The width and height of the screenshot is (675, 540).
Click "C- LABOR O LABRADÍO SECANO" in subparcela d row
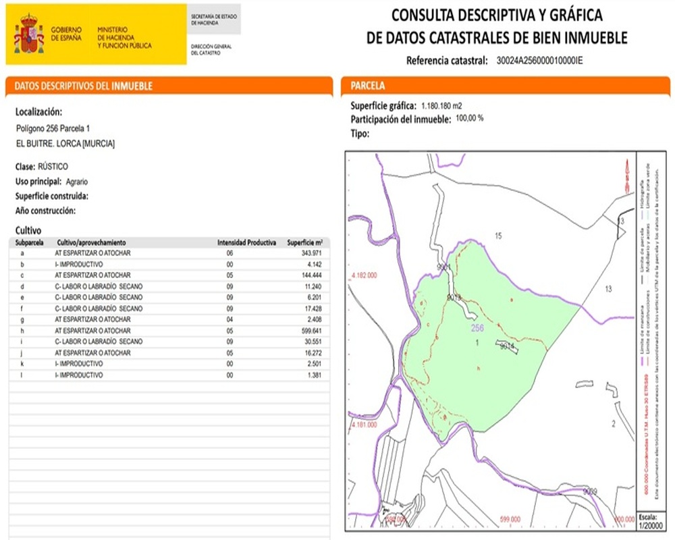click(x=99, y=287)
